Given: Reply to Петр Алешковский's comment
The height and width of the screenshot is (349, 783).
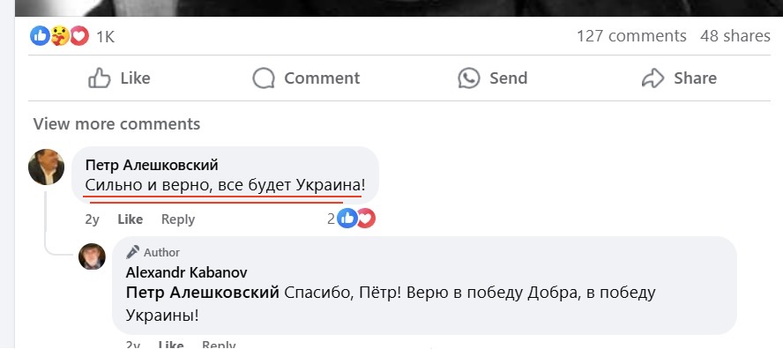Looking at the screenshot, I should click(x=178, y=219).
